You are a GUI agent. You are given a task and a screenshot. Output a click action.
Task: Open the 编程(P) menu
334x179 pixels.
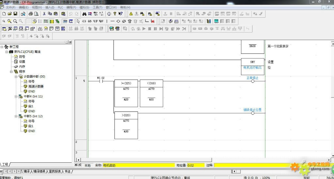(x=71, y=7)
